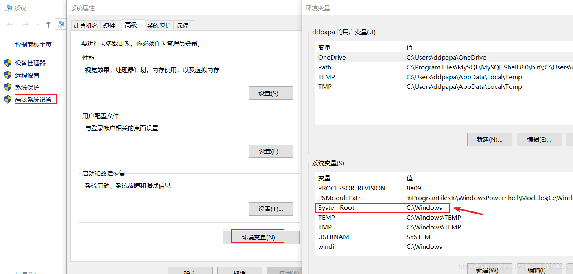Select PROCESSOR_REVISION system variable
Screen dimensions: 573x274
click(x=444, y=188)
